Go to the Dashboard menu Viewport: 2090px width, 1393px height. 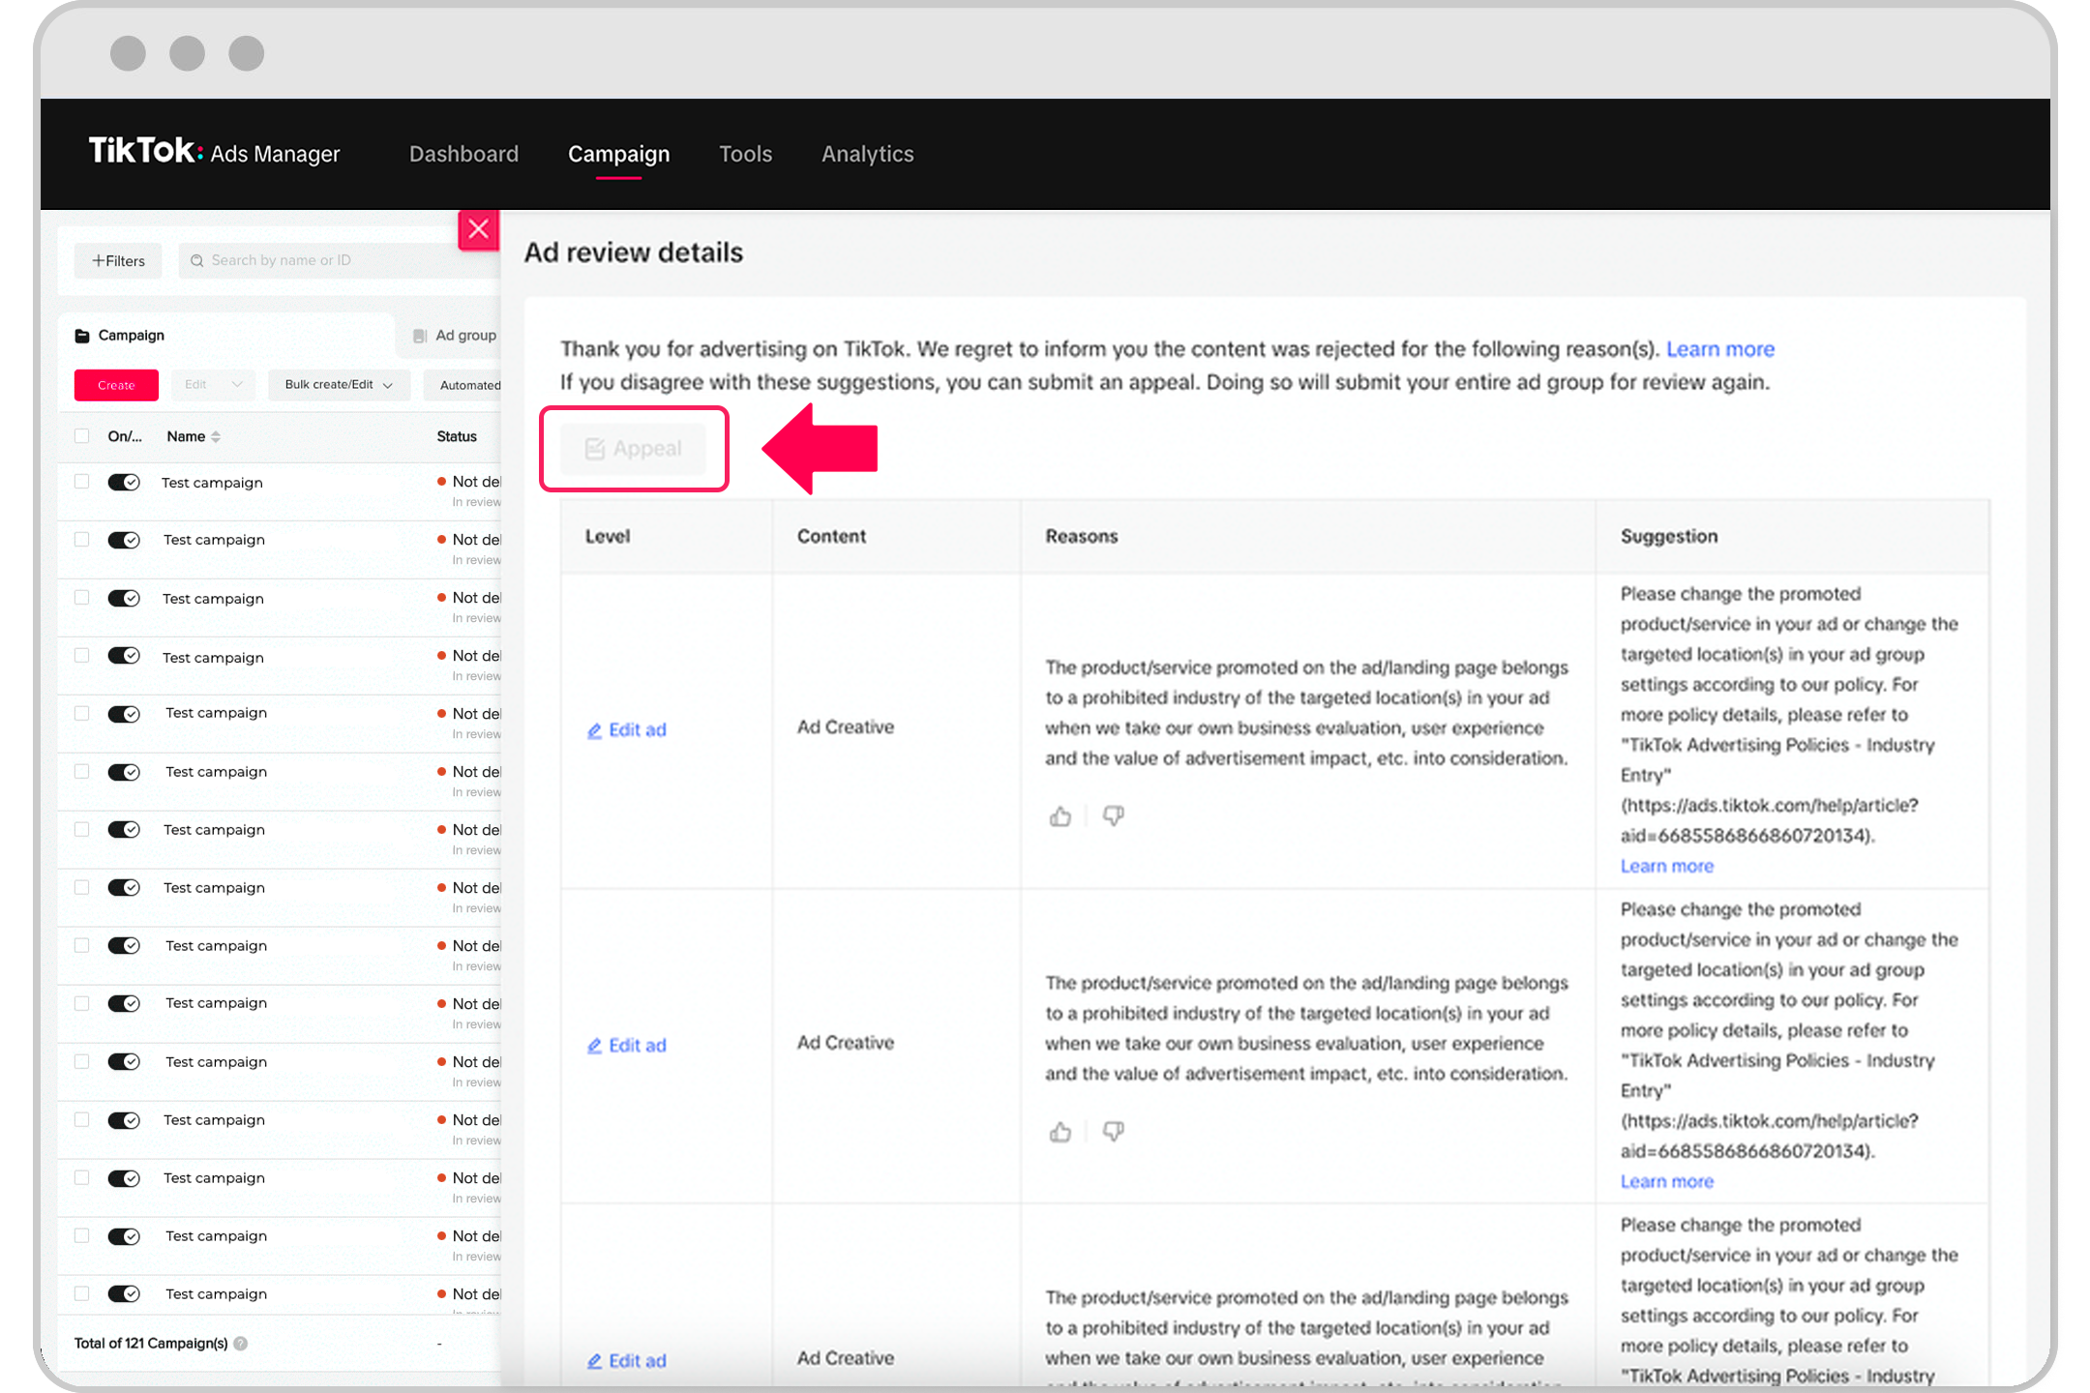463,154
